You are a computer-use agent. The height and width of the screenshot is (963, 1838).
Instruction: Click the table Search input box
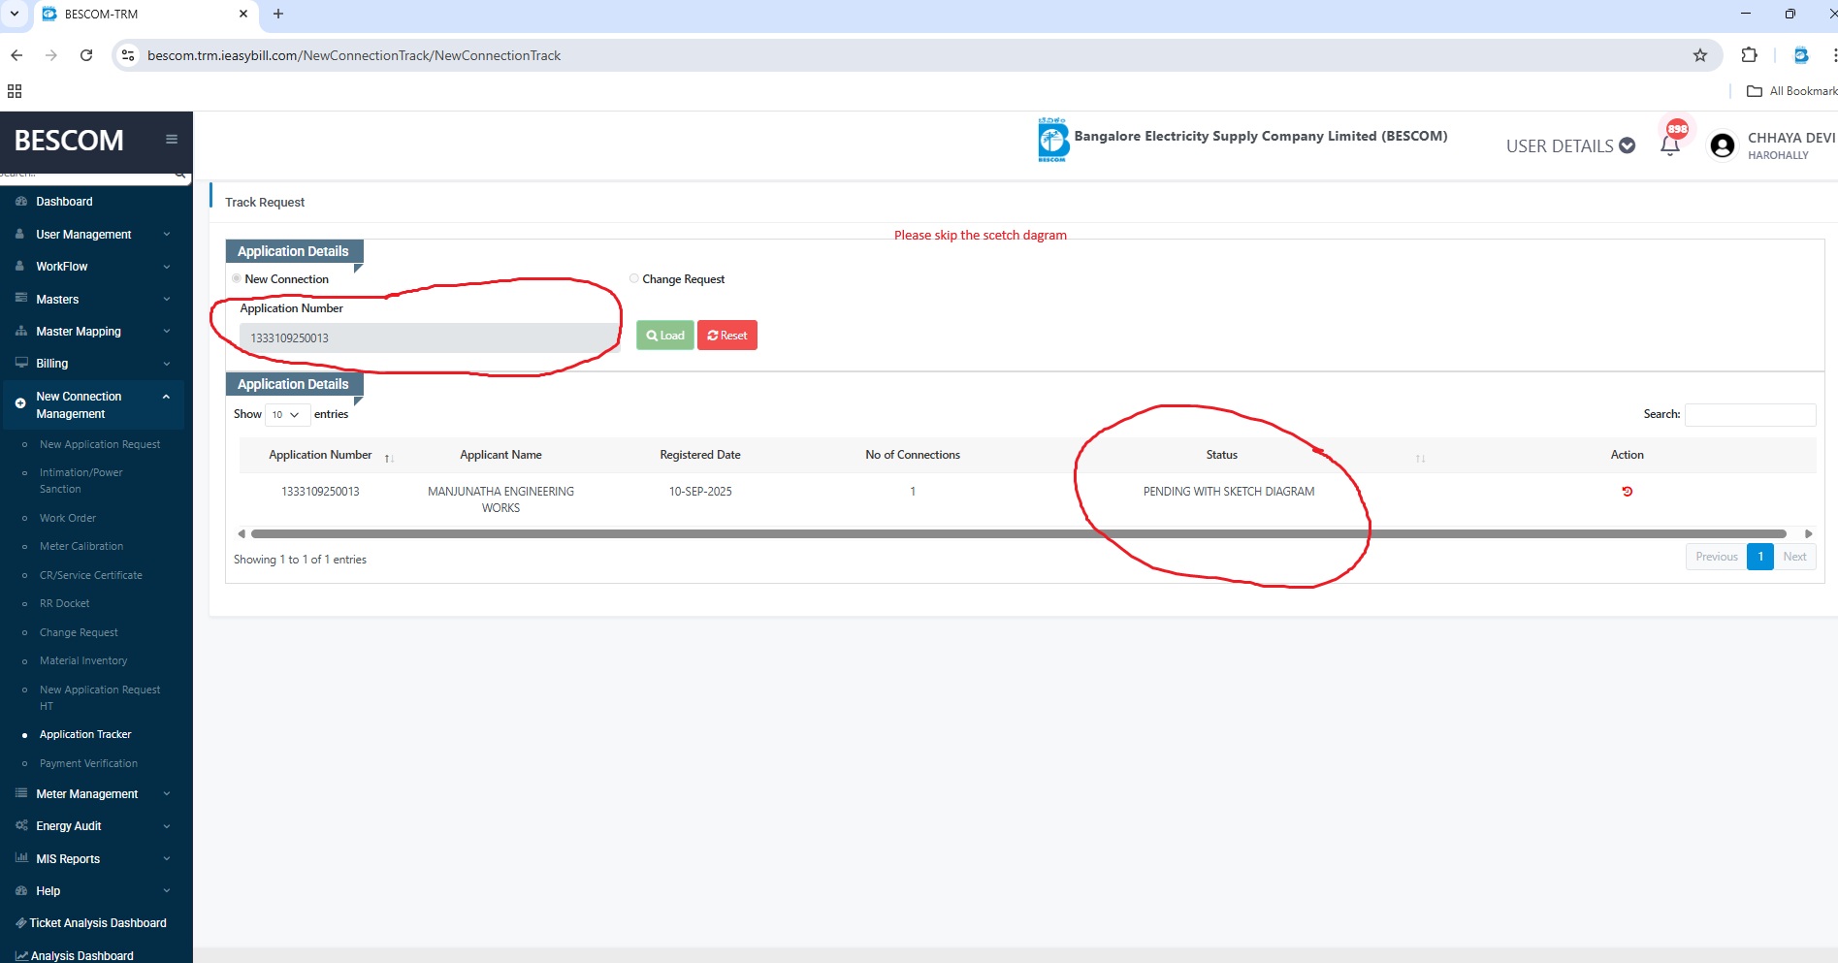coord(1750,414)
